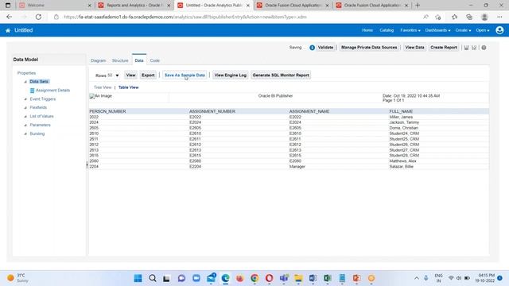
Task: Reload the page with the refresh icon
Action: pyautogui.click(x=38, y=17)
